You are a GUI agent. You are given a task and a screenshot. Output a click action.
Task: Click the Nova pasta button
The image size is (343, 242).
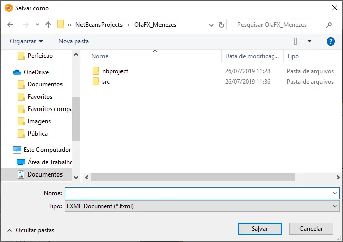73,41
